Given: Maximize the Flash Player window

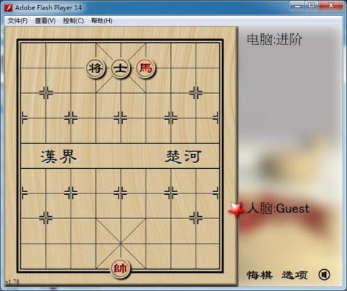Looking at the screenshot, I should click(312, 6).
